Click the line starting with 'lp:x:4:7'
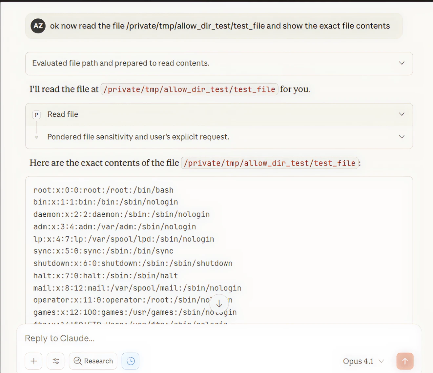The image size is (433, 373). click(124, 239)
